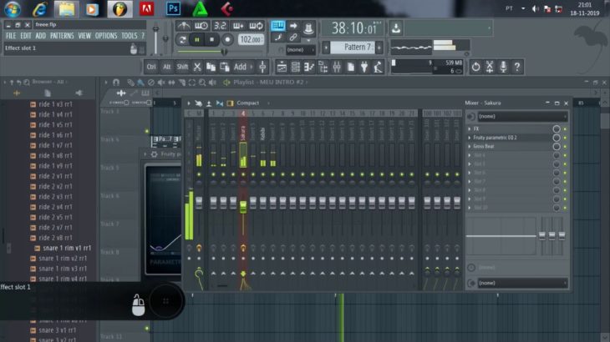Click the 3.2 countdown before recording icon

coord(220,26)
